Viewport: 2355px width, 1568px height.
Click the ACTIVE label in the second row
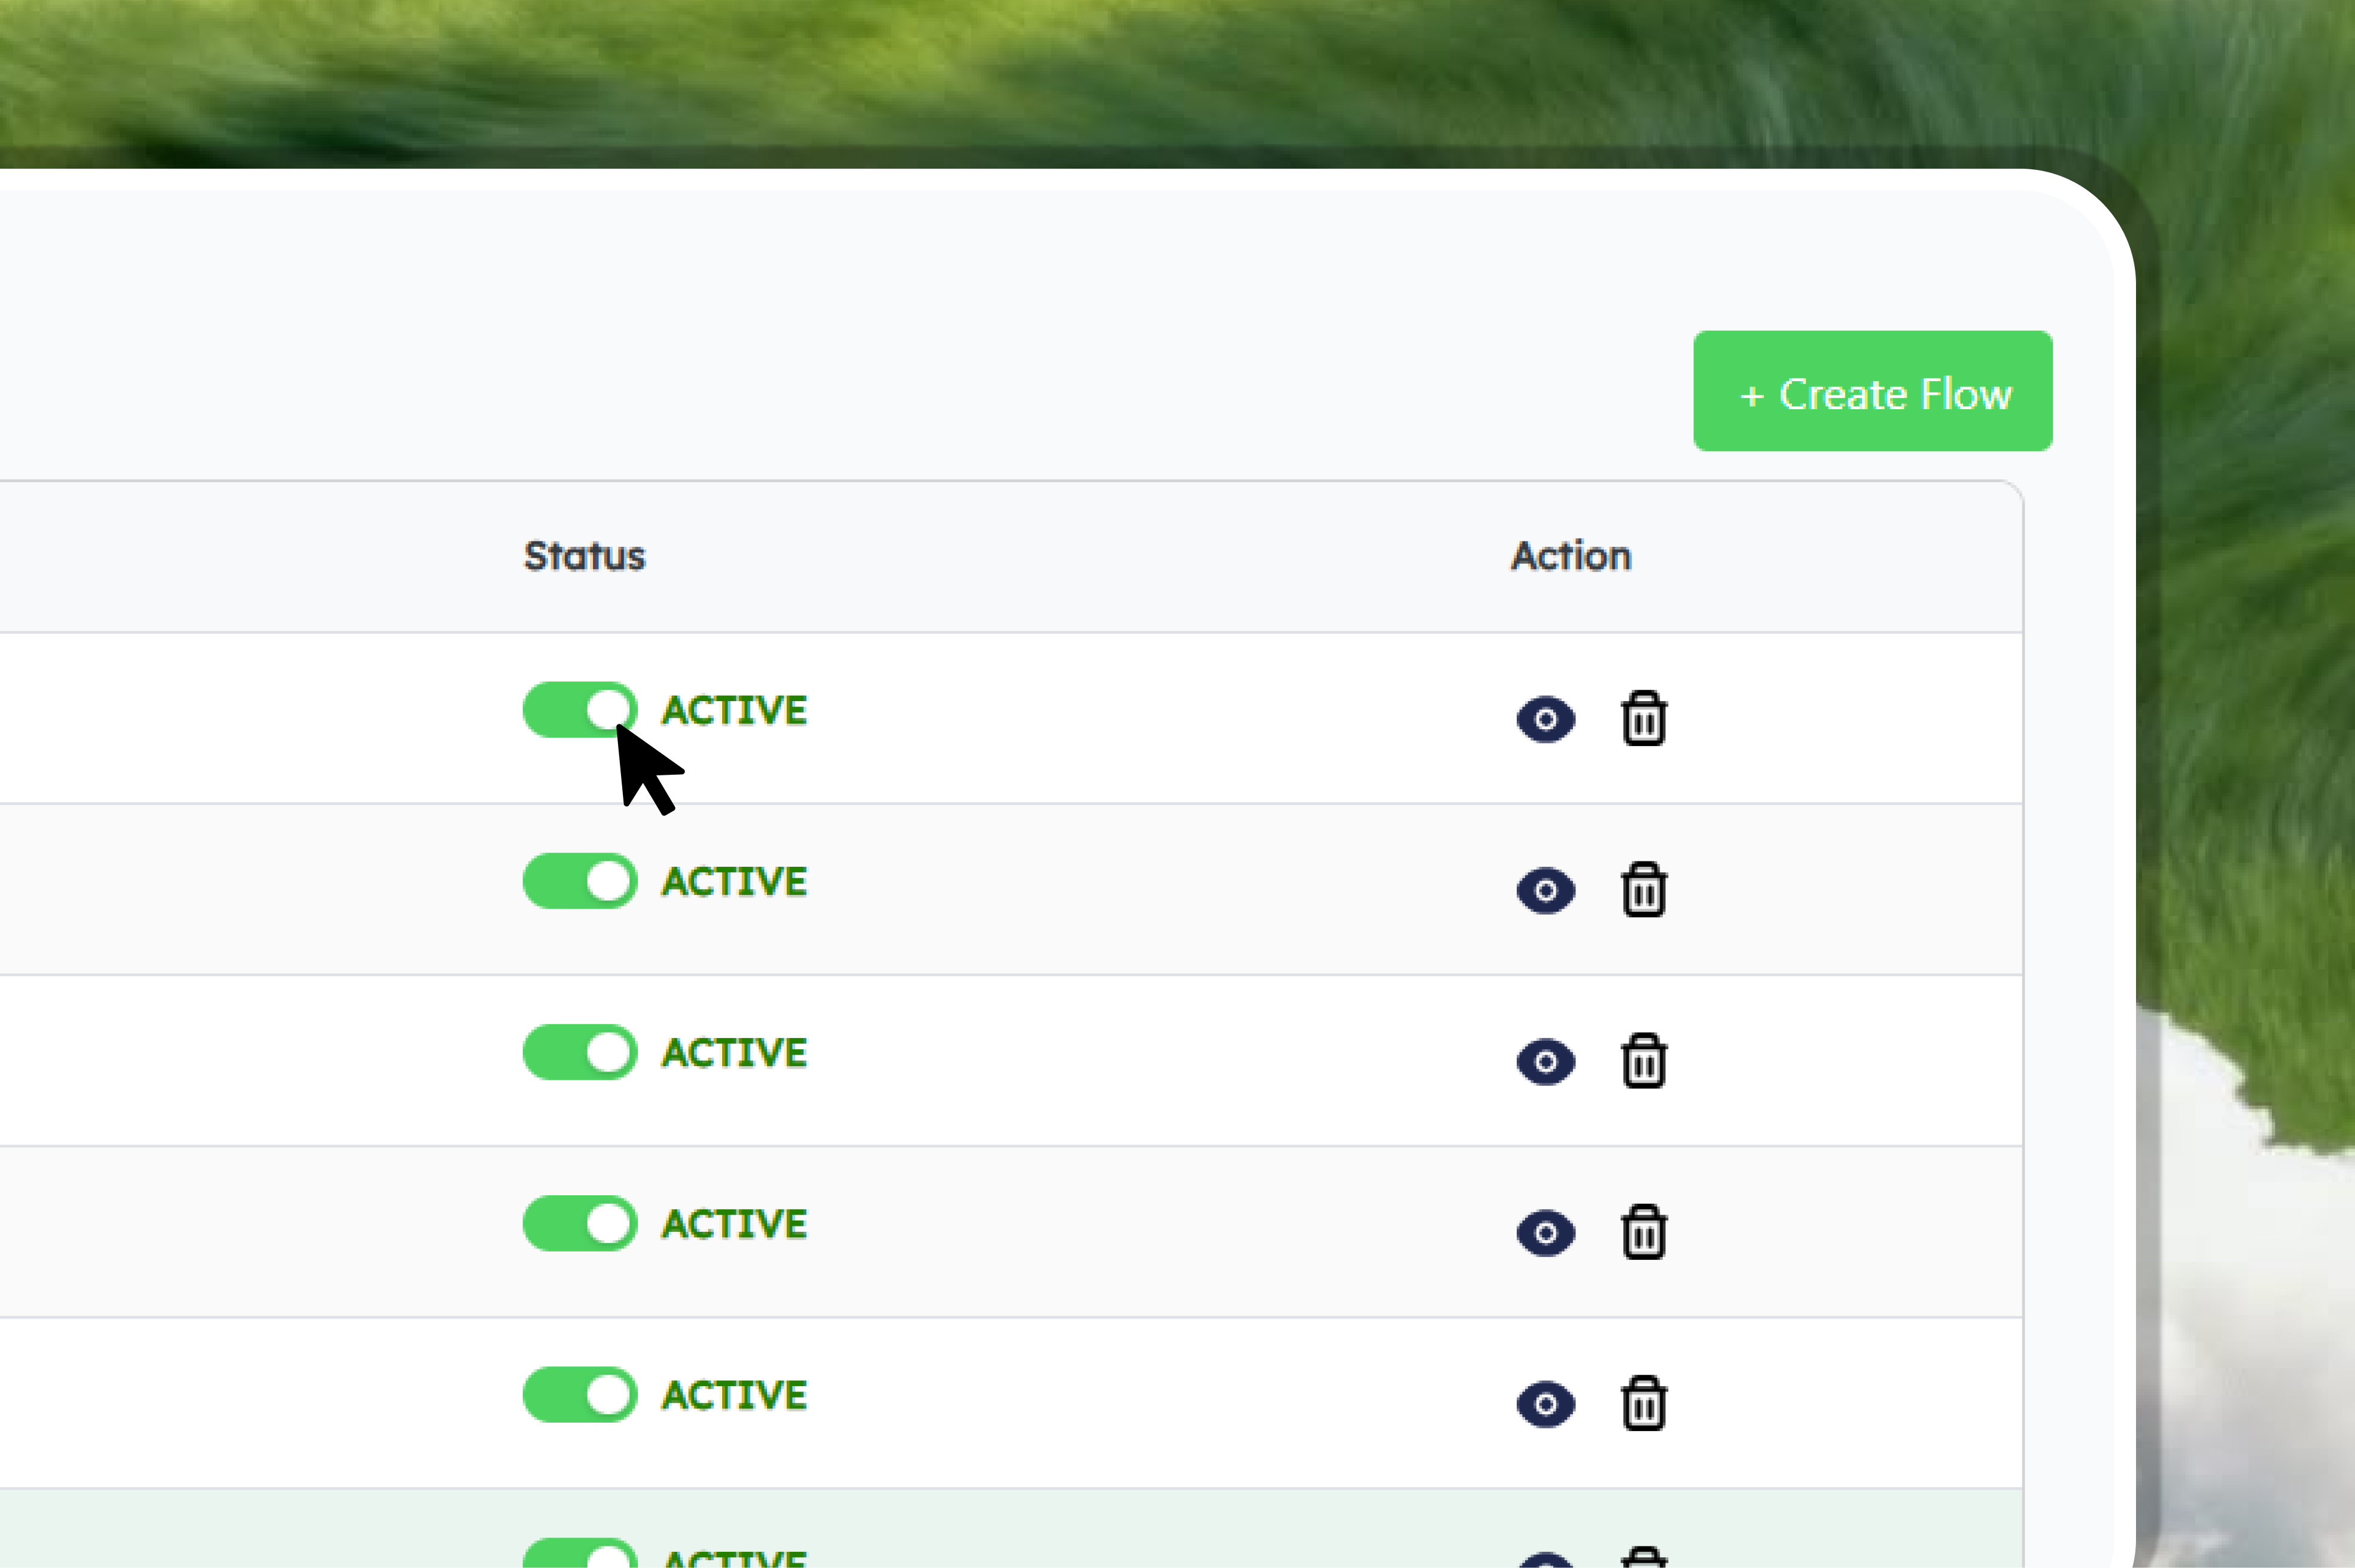(734, 881)
